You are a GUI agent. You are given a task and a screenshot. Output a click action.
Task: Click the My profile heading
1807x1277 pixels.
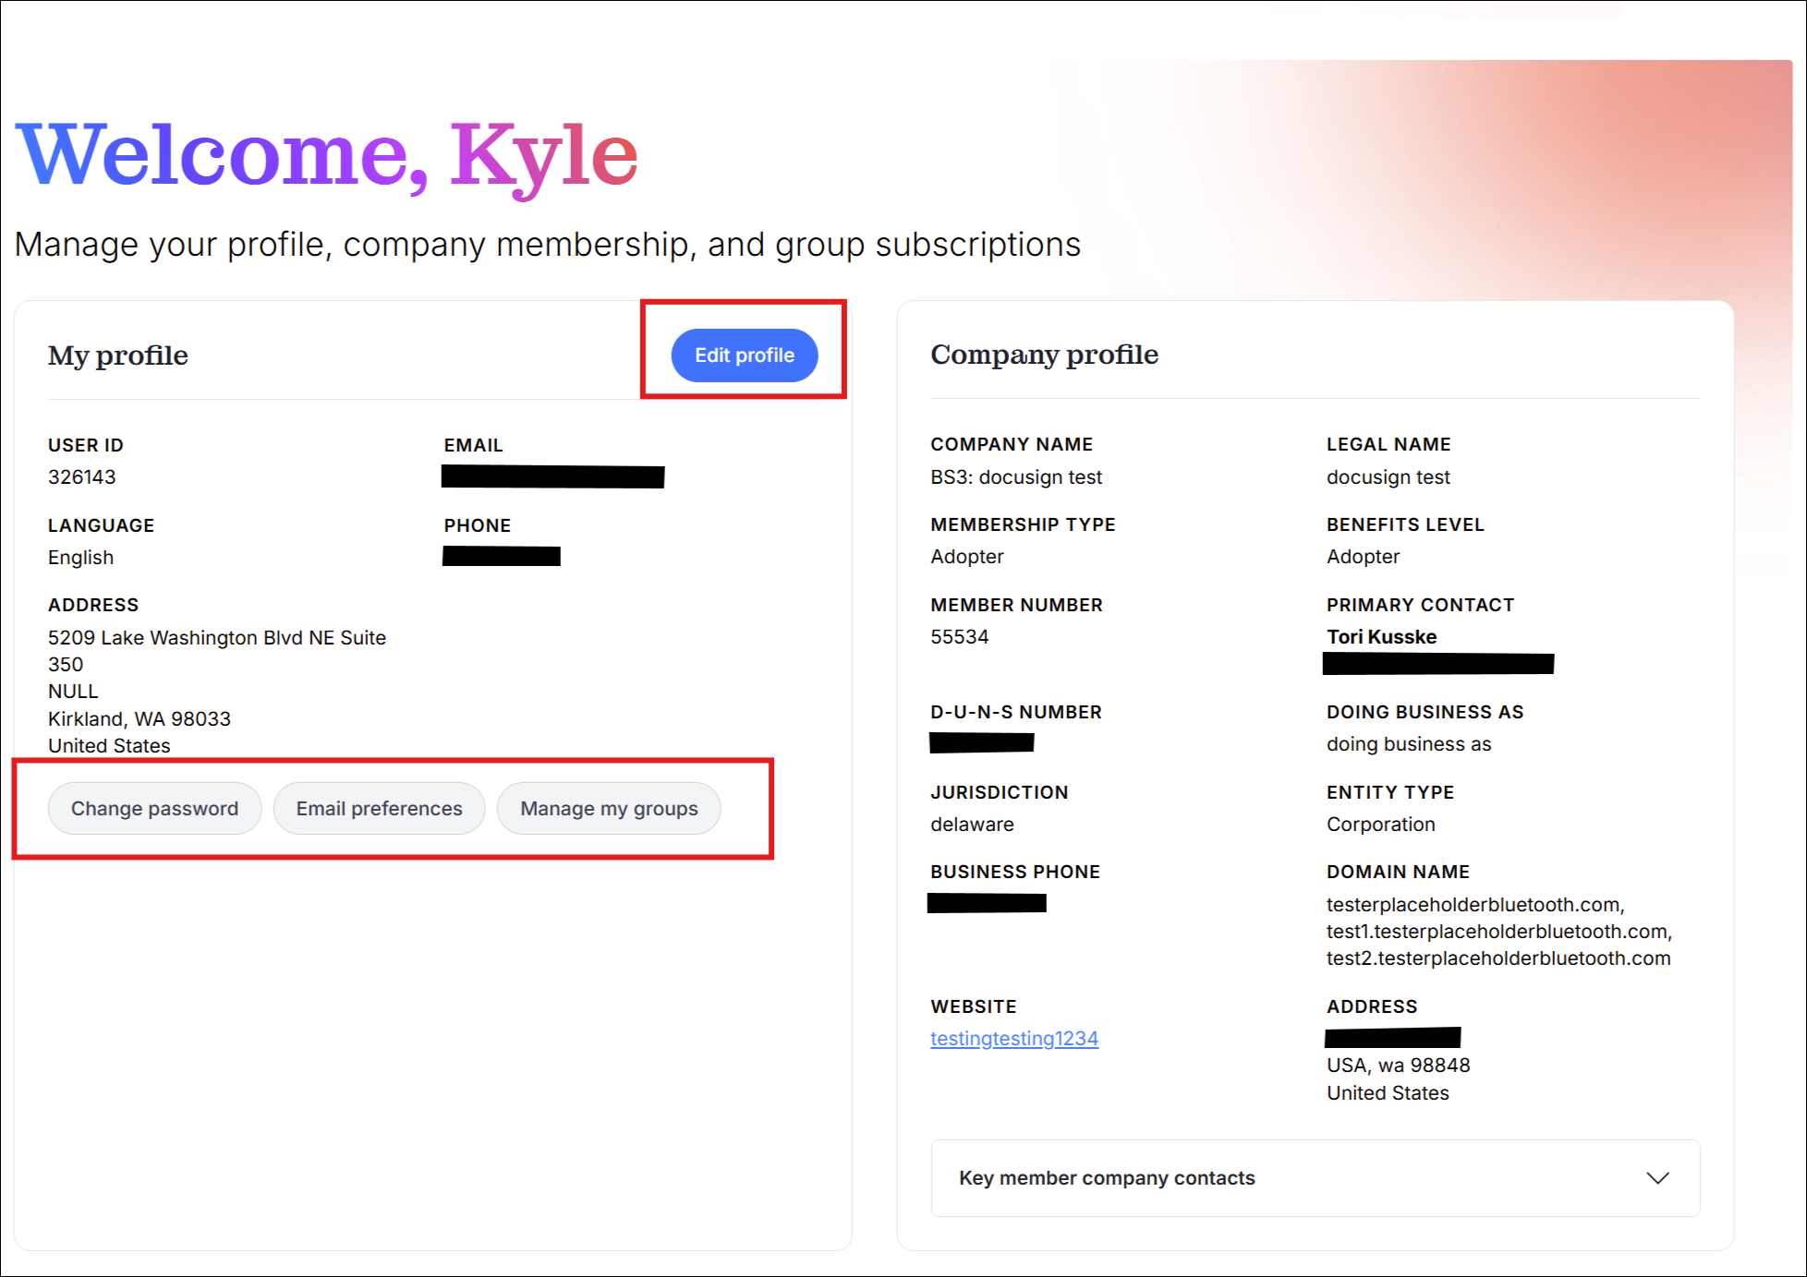[x=118, y=355]
